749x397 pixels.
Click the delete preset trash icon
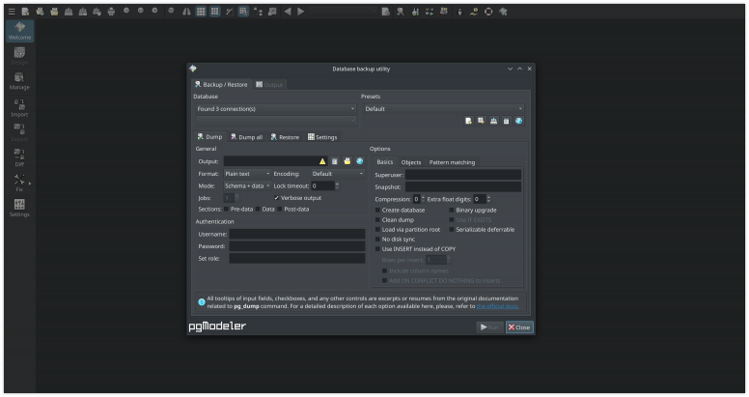[507, 121]
